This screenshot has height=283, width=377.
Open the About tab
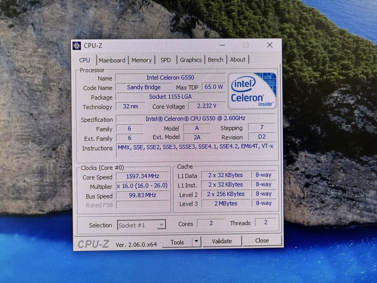click(238, 59)
